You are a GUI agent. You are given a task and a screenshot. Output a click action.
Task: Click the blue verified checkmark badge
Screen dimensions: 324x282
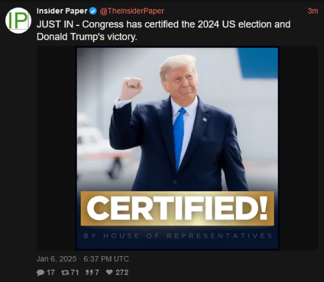point(93,11)
